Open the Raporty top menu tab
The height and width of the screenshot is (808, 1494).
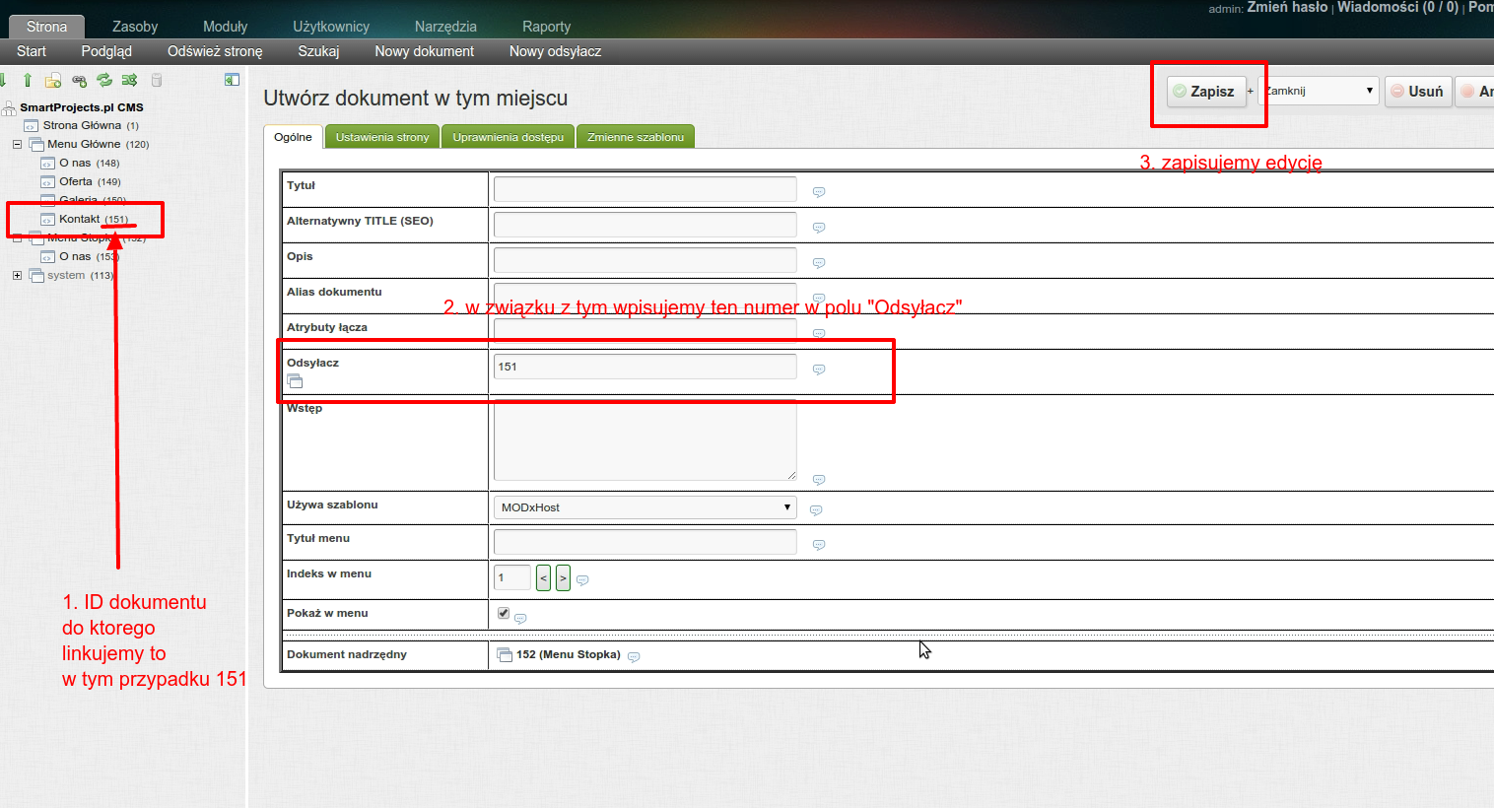(x=546, y=27)
